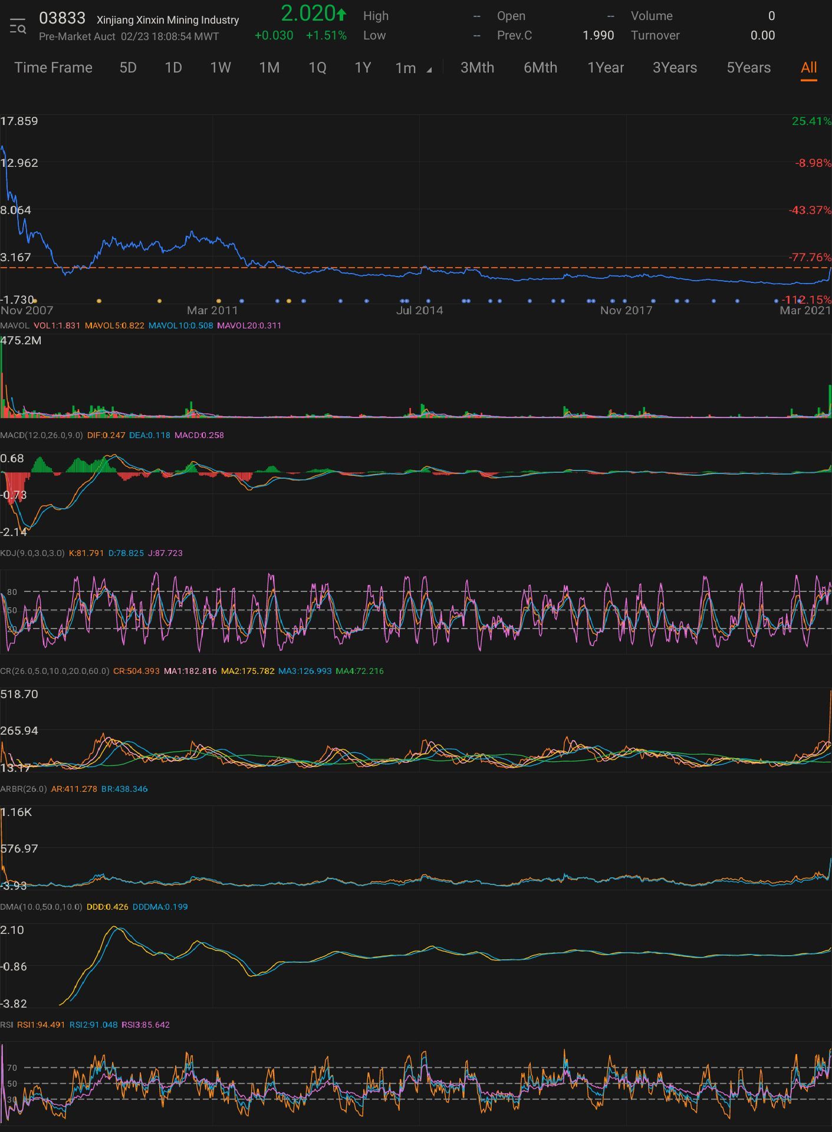Image resolution: width=832 pixels, height=1132 pixels.
Task: Expand the 1m interval dropdown
Action: coord(413,68)
